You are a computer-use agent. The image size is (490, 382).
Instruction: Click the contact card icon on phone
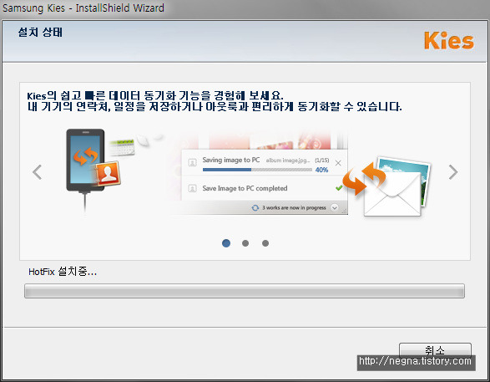tap(108, 174)
